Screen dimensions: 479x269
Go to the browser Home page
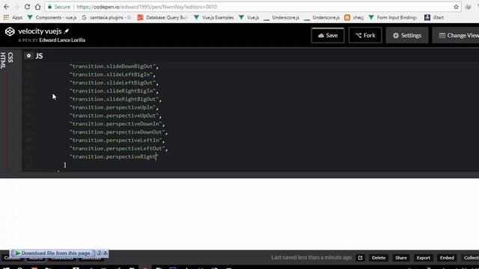point(37,7)
